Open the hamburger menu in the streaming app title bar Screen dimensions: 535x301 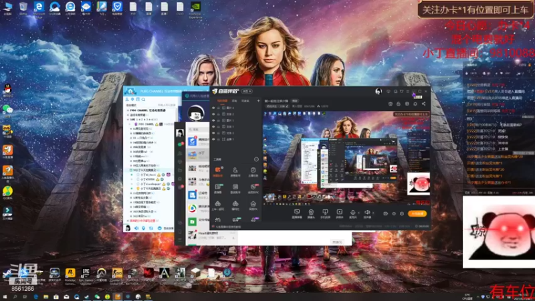tap(407, 92)
